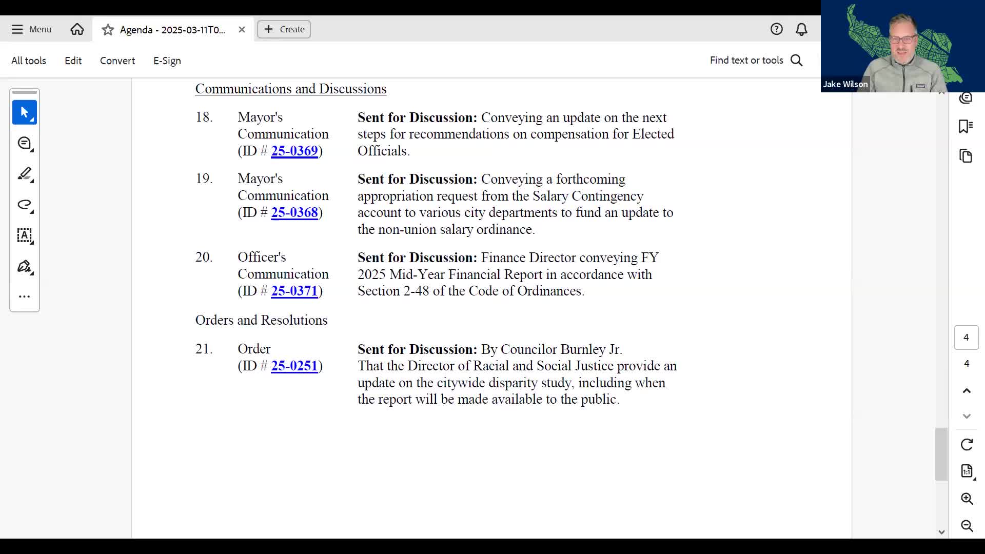Open the Convert menu item
The width and height of the screenshot is (985, 554).
pyautogui.click(x=117, y=61)
